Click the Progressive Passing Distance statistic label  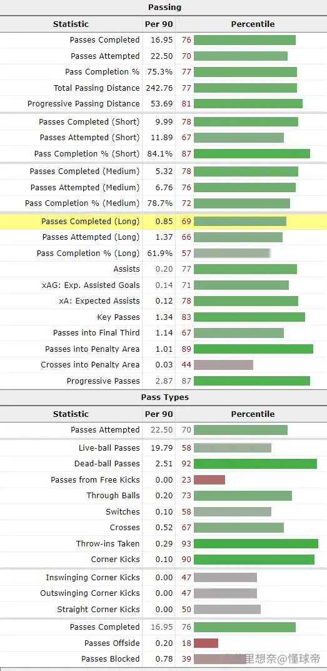point(83,103)
